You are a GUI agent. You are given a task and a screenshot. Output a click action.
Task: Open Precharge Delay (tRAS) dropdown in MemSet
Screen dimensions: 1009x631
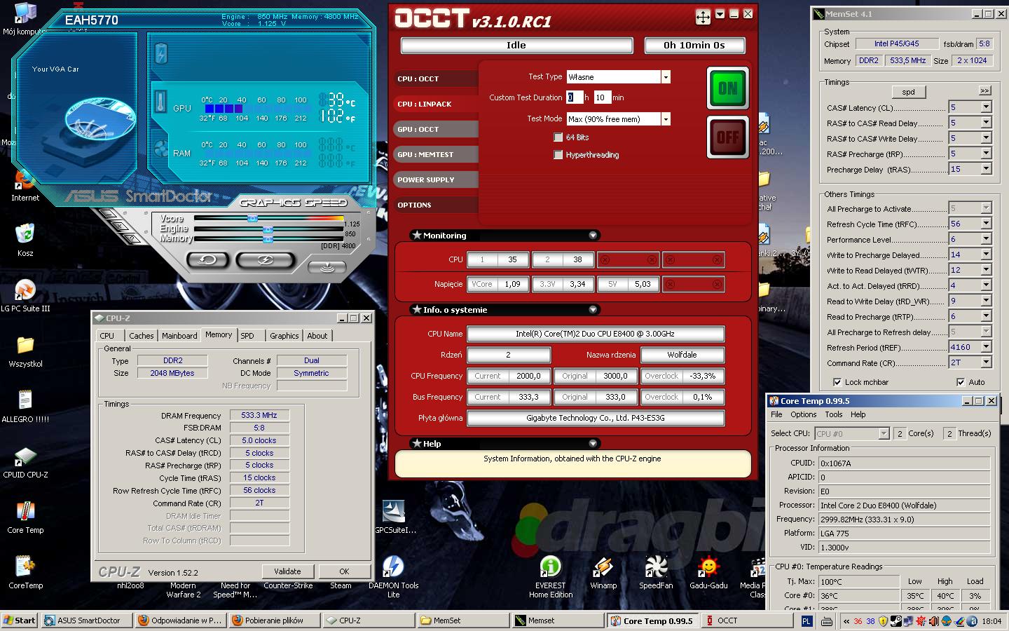click(986, 169)
